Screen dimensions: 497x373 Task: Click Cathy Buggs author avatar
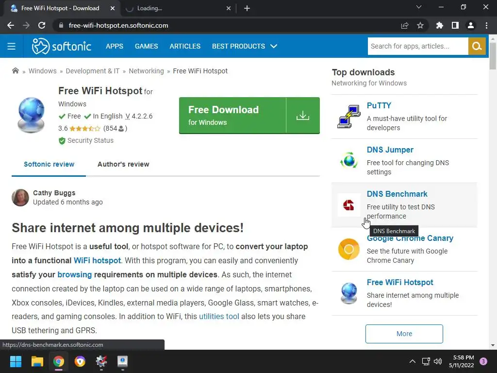coord(20,198)
